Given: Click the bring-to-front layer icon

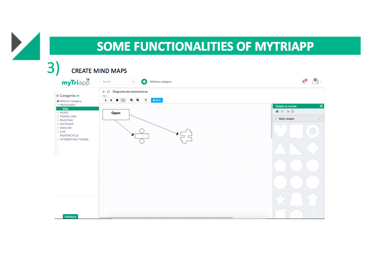Looking at the screenshot, I should [x=132, y=100].
